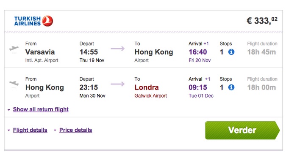Image resolution: width=286 pixels, height=152 pixels.
Task: Click the green Verder button
Action: tap(242, 130)
